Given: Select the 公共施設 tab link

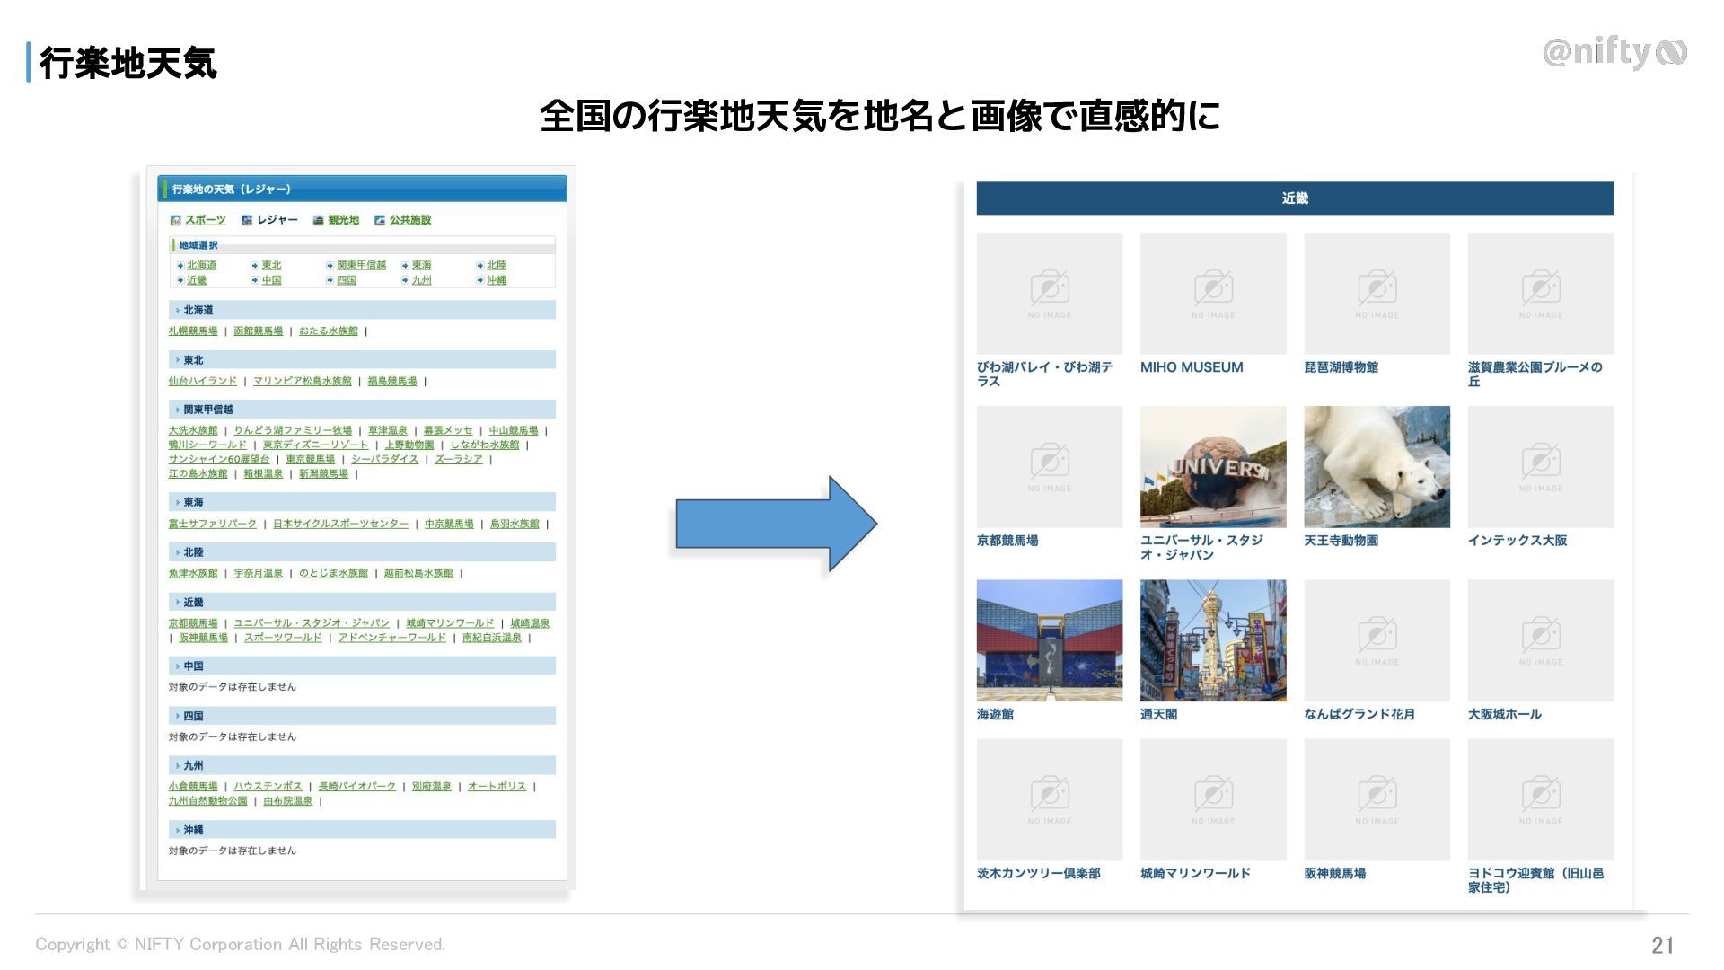Looking at the screenshot, I should 409,220.
